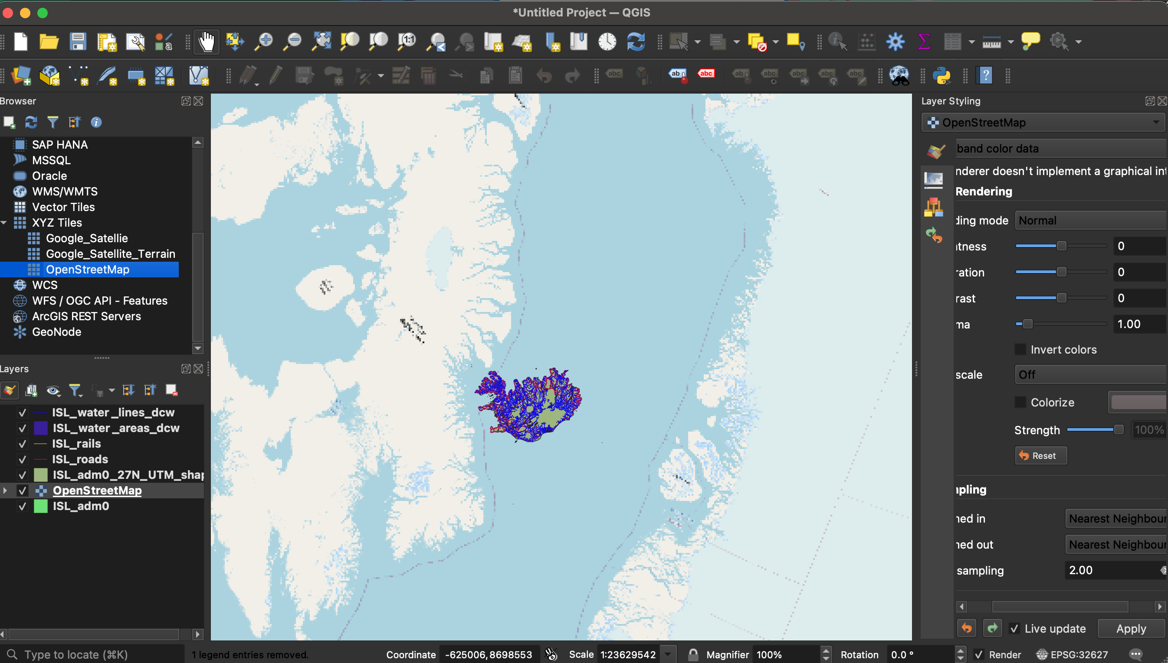Refresh the Browser panel tree
The image size is (1168, 663).
click(31, 122)
